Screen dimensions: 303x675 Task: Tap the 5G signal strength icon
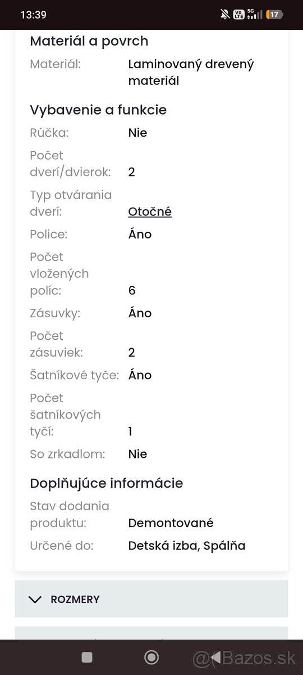pyautogui.click(x=255, y=15)
